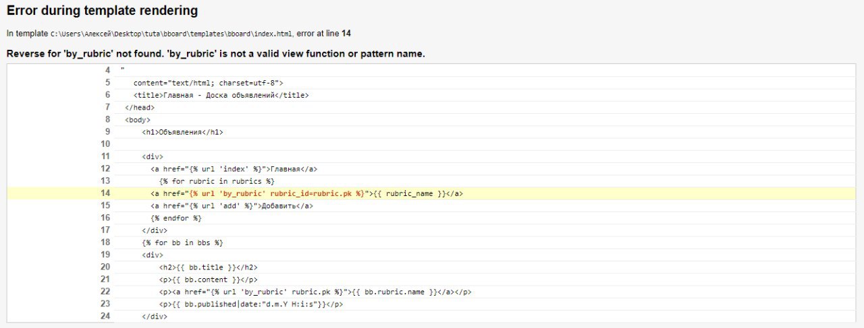Click the content="text/html; charset=utf-8" line
This screenshot has width=864, height=328.
[x=208, y=83]
